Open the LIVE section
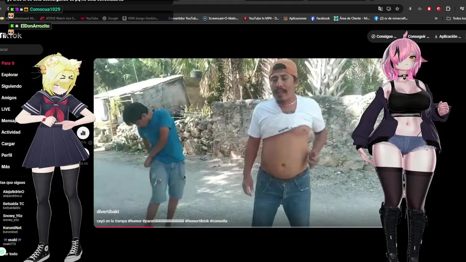 click(x=5, y=109)
